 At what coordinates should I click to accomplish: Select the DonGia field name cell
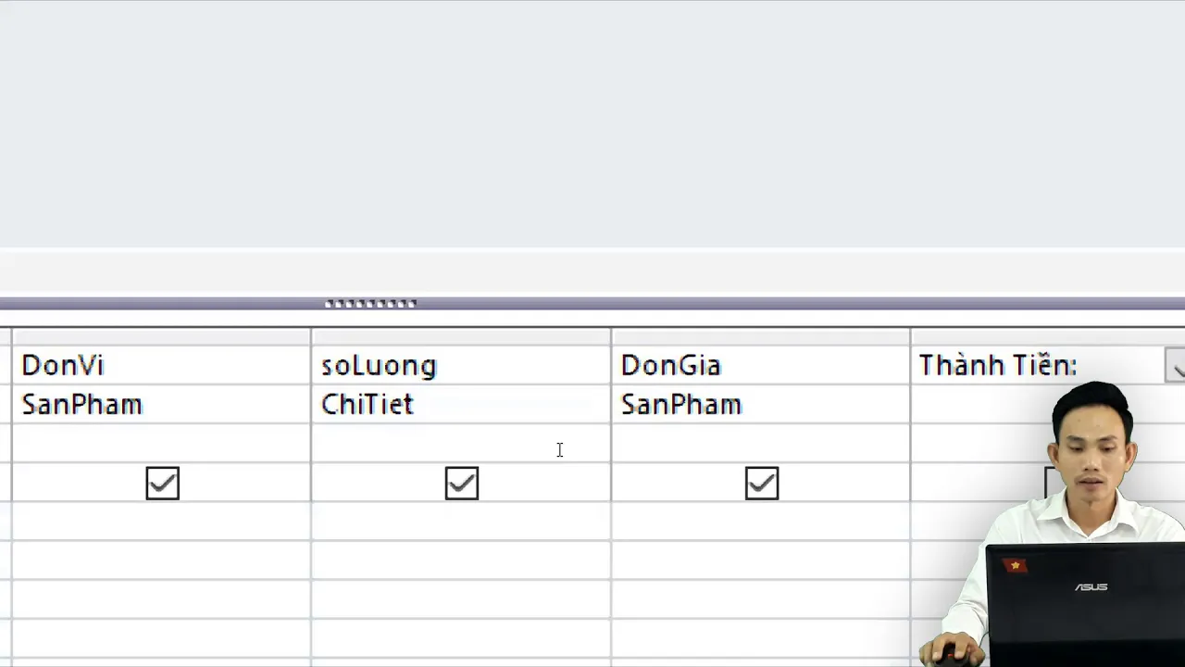pyautogui.click(x=761, y=365)
